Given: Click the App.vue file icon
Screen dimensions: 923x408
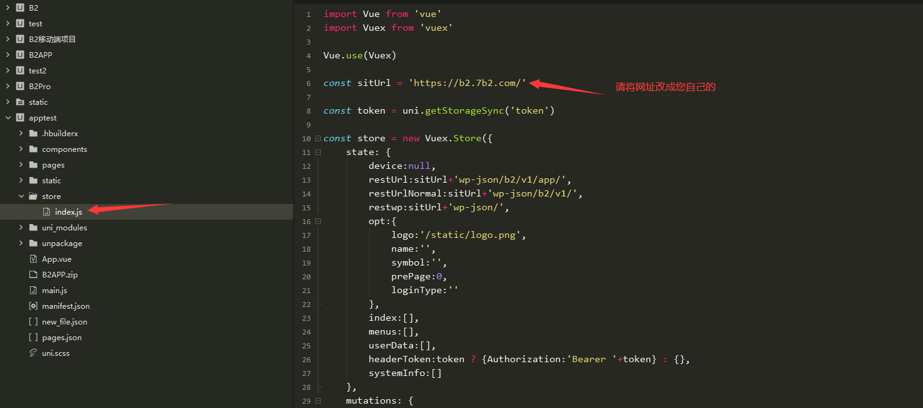Looking at the screenshot, I should click(x=33, y=259).
